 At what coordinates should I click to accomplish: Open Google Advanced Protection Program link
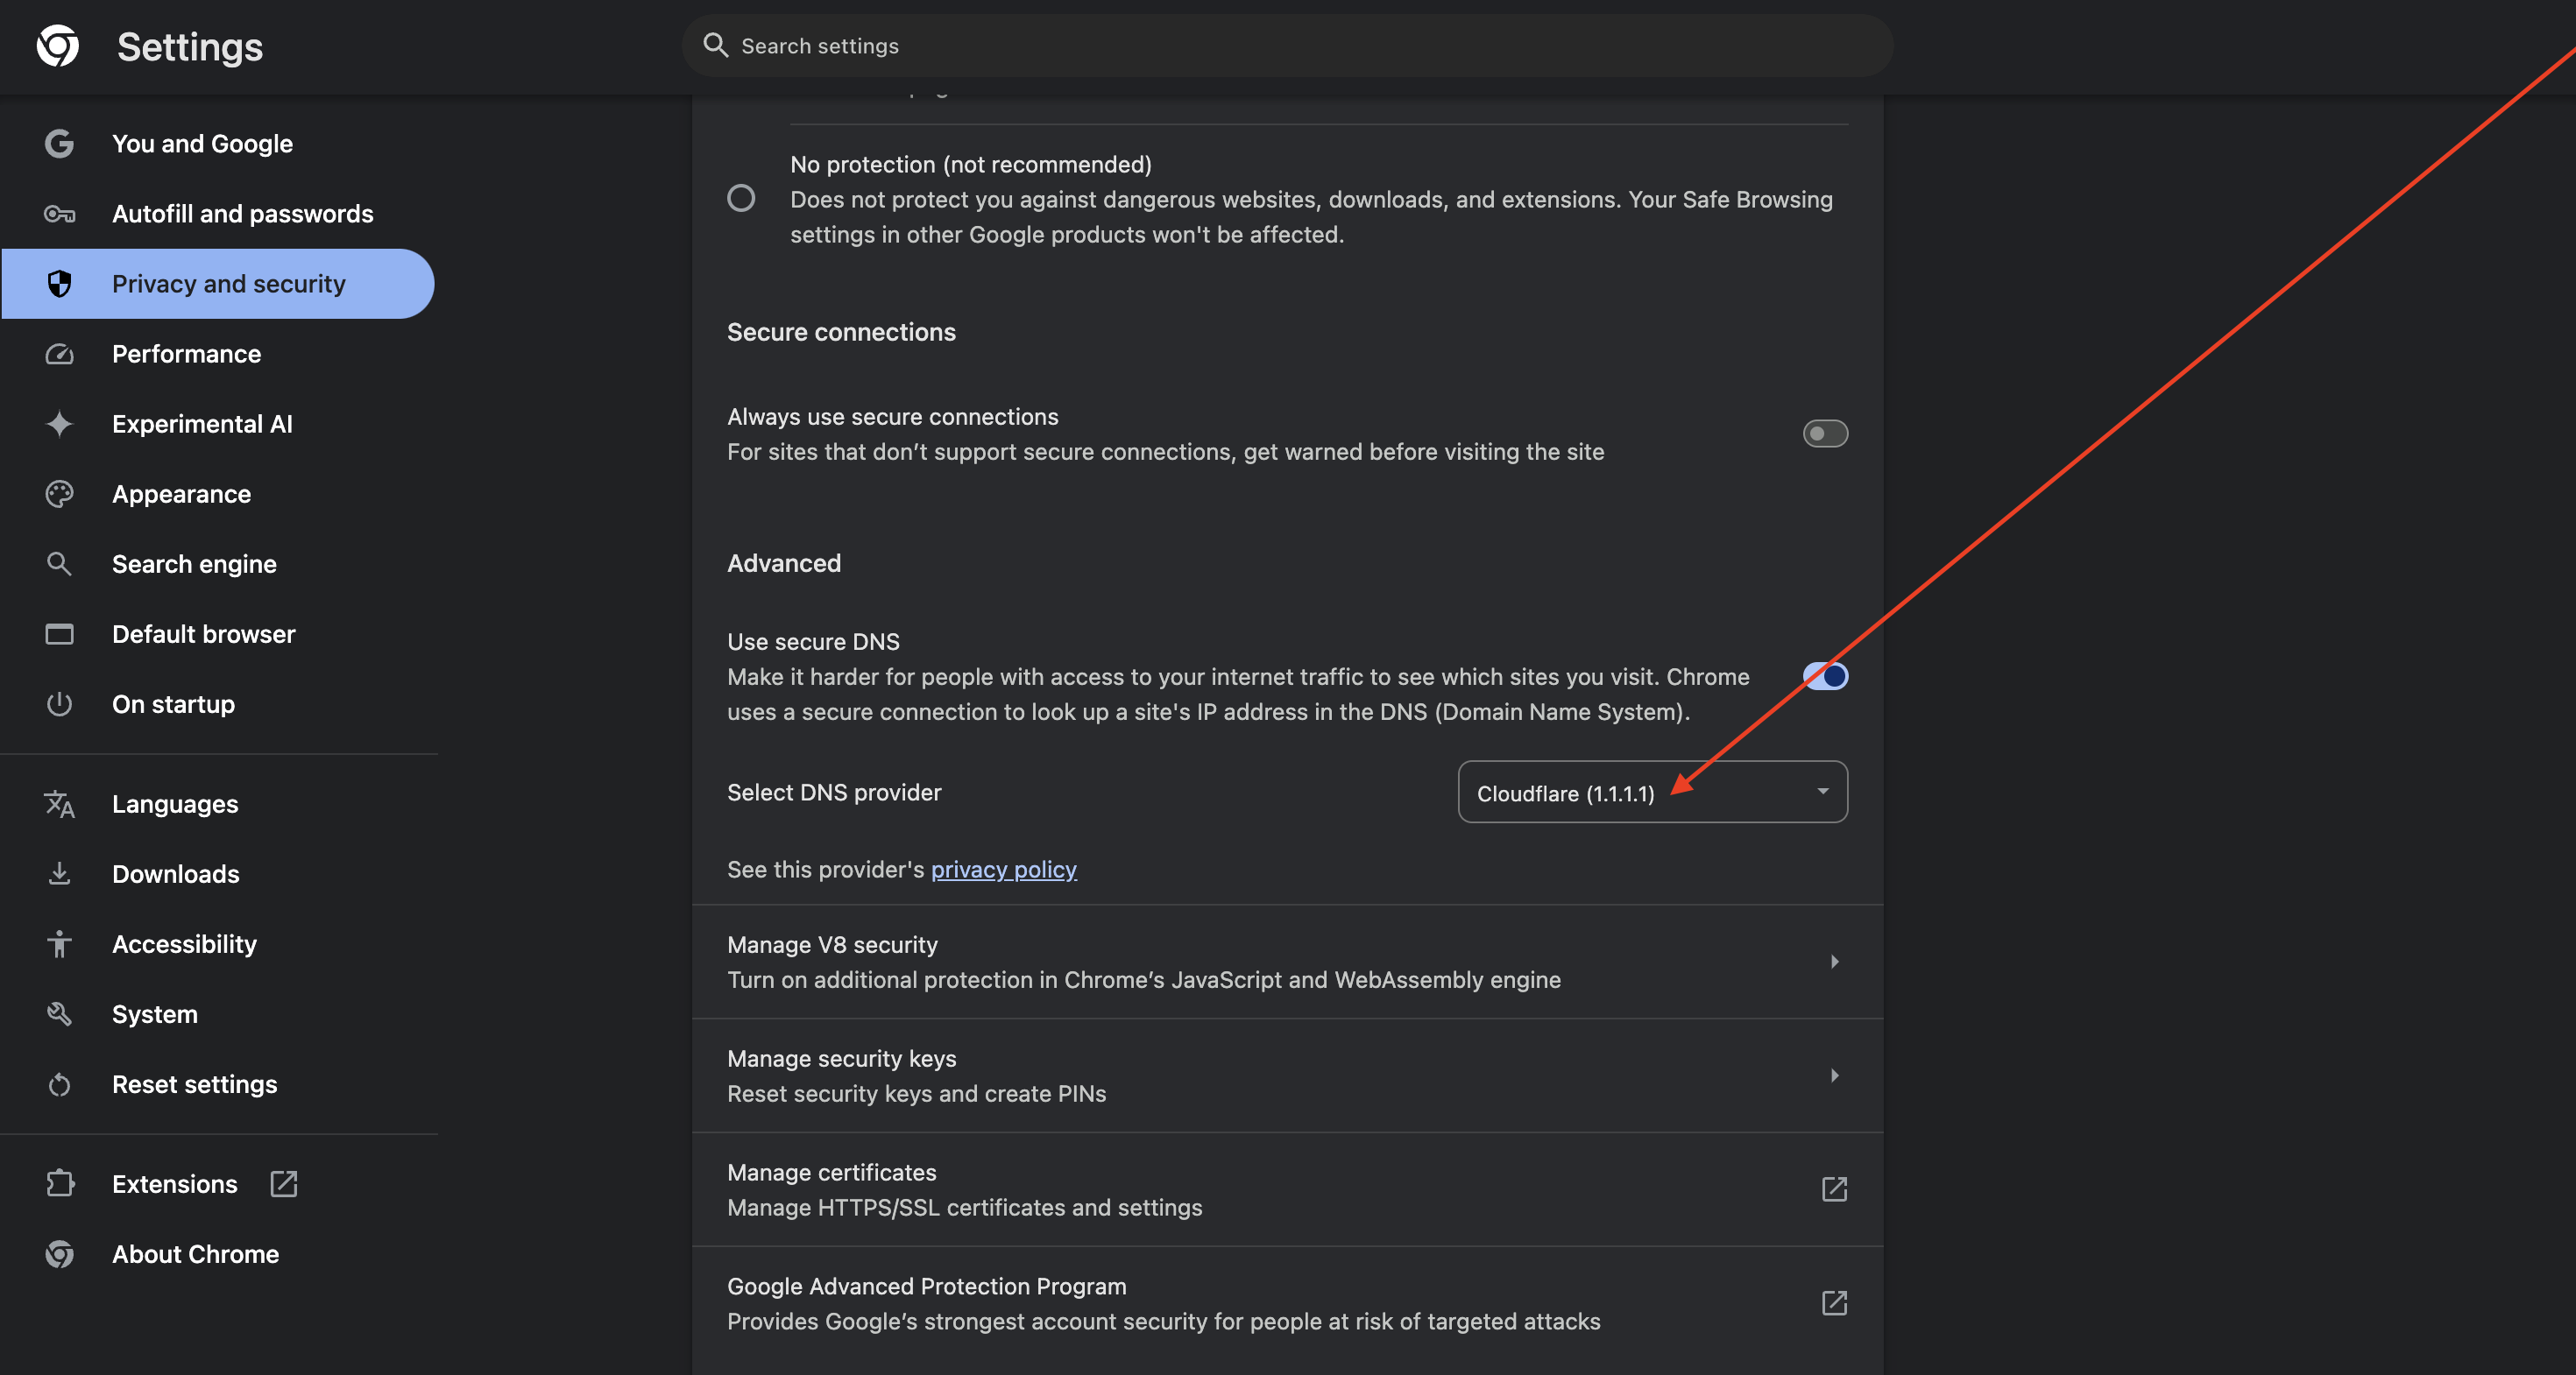click(1833, 1303)
